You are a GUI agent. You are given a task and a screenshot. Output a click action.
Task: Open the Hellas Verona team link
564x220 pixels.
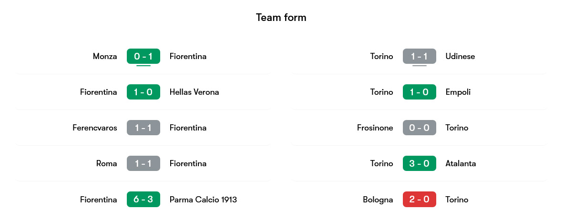pyautogui.click(x=194, y=92)
